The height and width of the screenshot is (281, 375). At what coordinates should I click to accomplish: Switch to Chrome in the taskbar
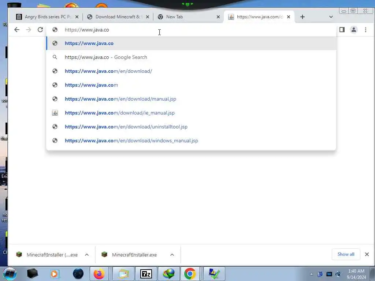tap(190, 274)
